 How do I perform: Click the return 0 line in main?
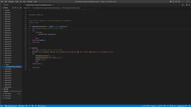coord(36,67)
